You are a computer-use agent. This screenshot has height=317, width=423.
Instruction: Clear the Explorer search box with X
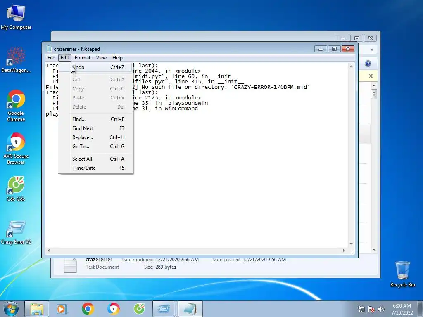coord(372,50)
